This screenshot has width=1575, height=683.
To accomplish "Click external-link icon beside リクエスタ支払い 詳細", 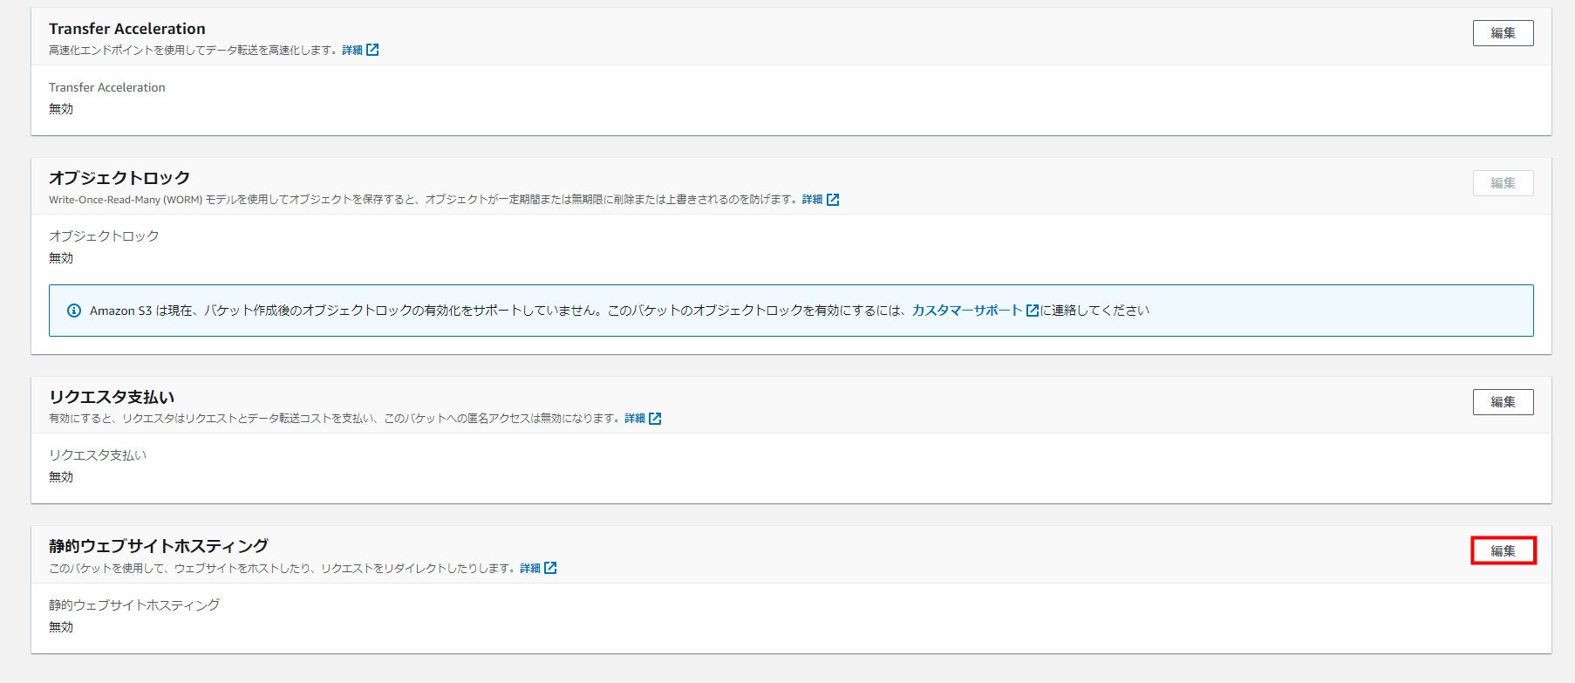I will (x=655, y=419).
